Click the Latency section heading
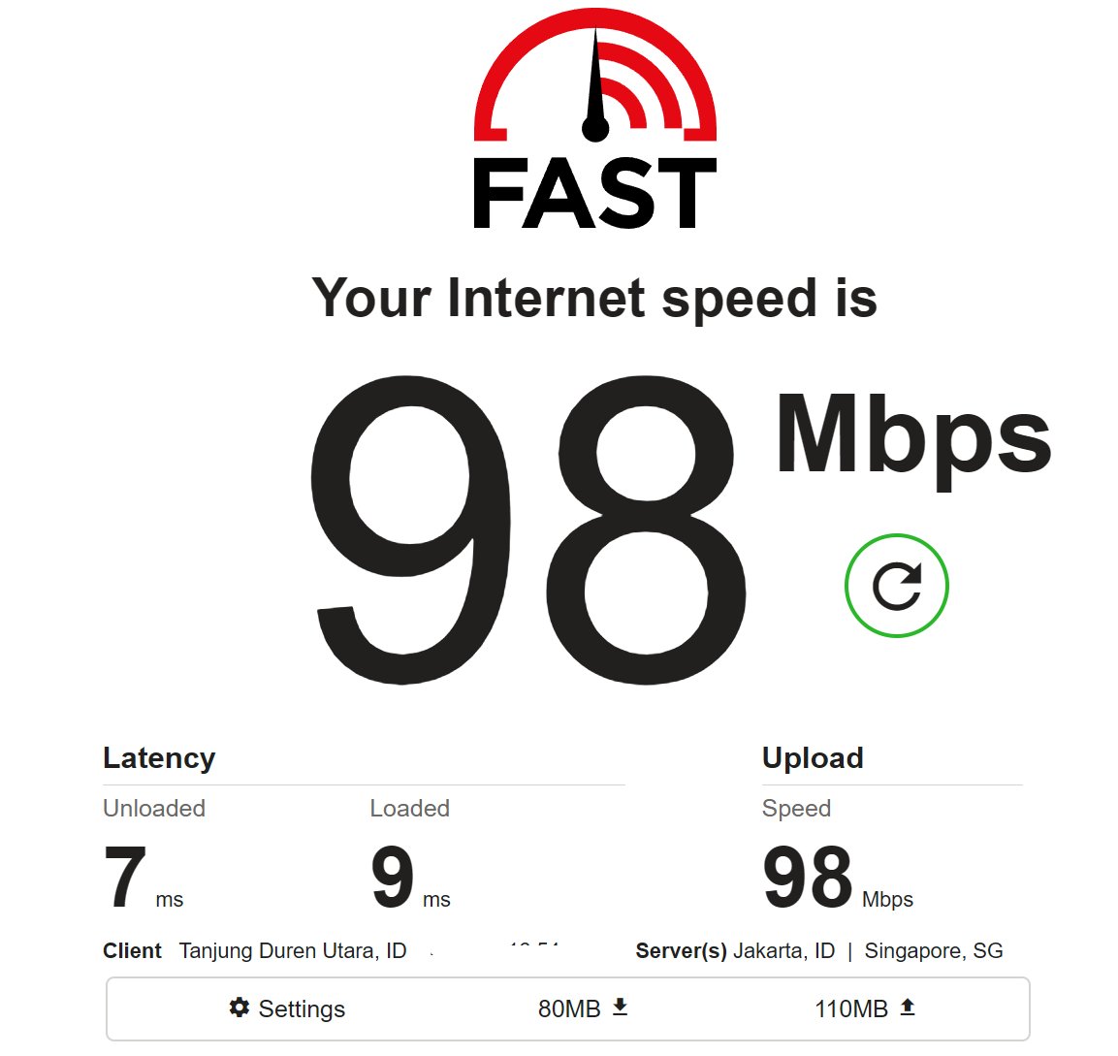 159,758
